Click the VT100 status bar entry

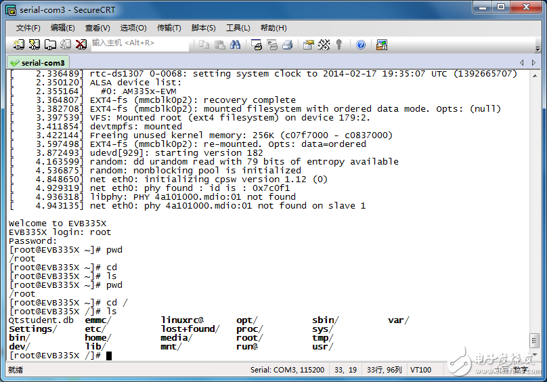pyautogui.click(x=420, y=370)
